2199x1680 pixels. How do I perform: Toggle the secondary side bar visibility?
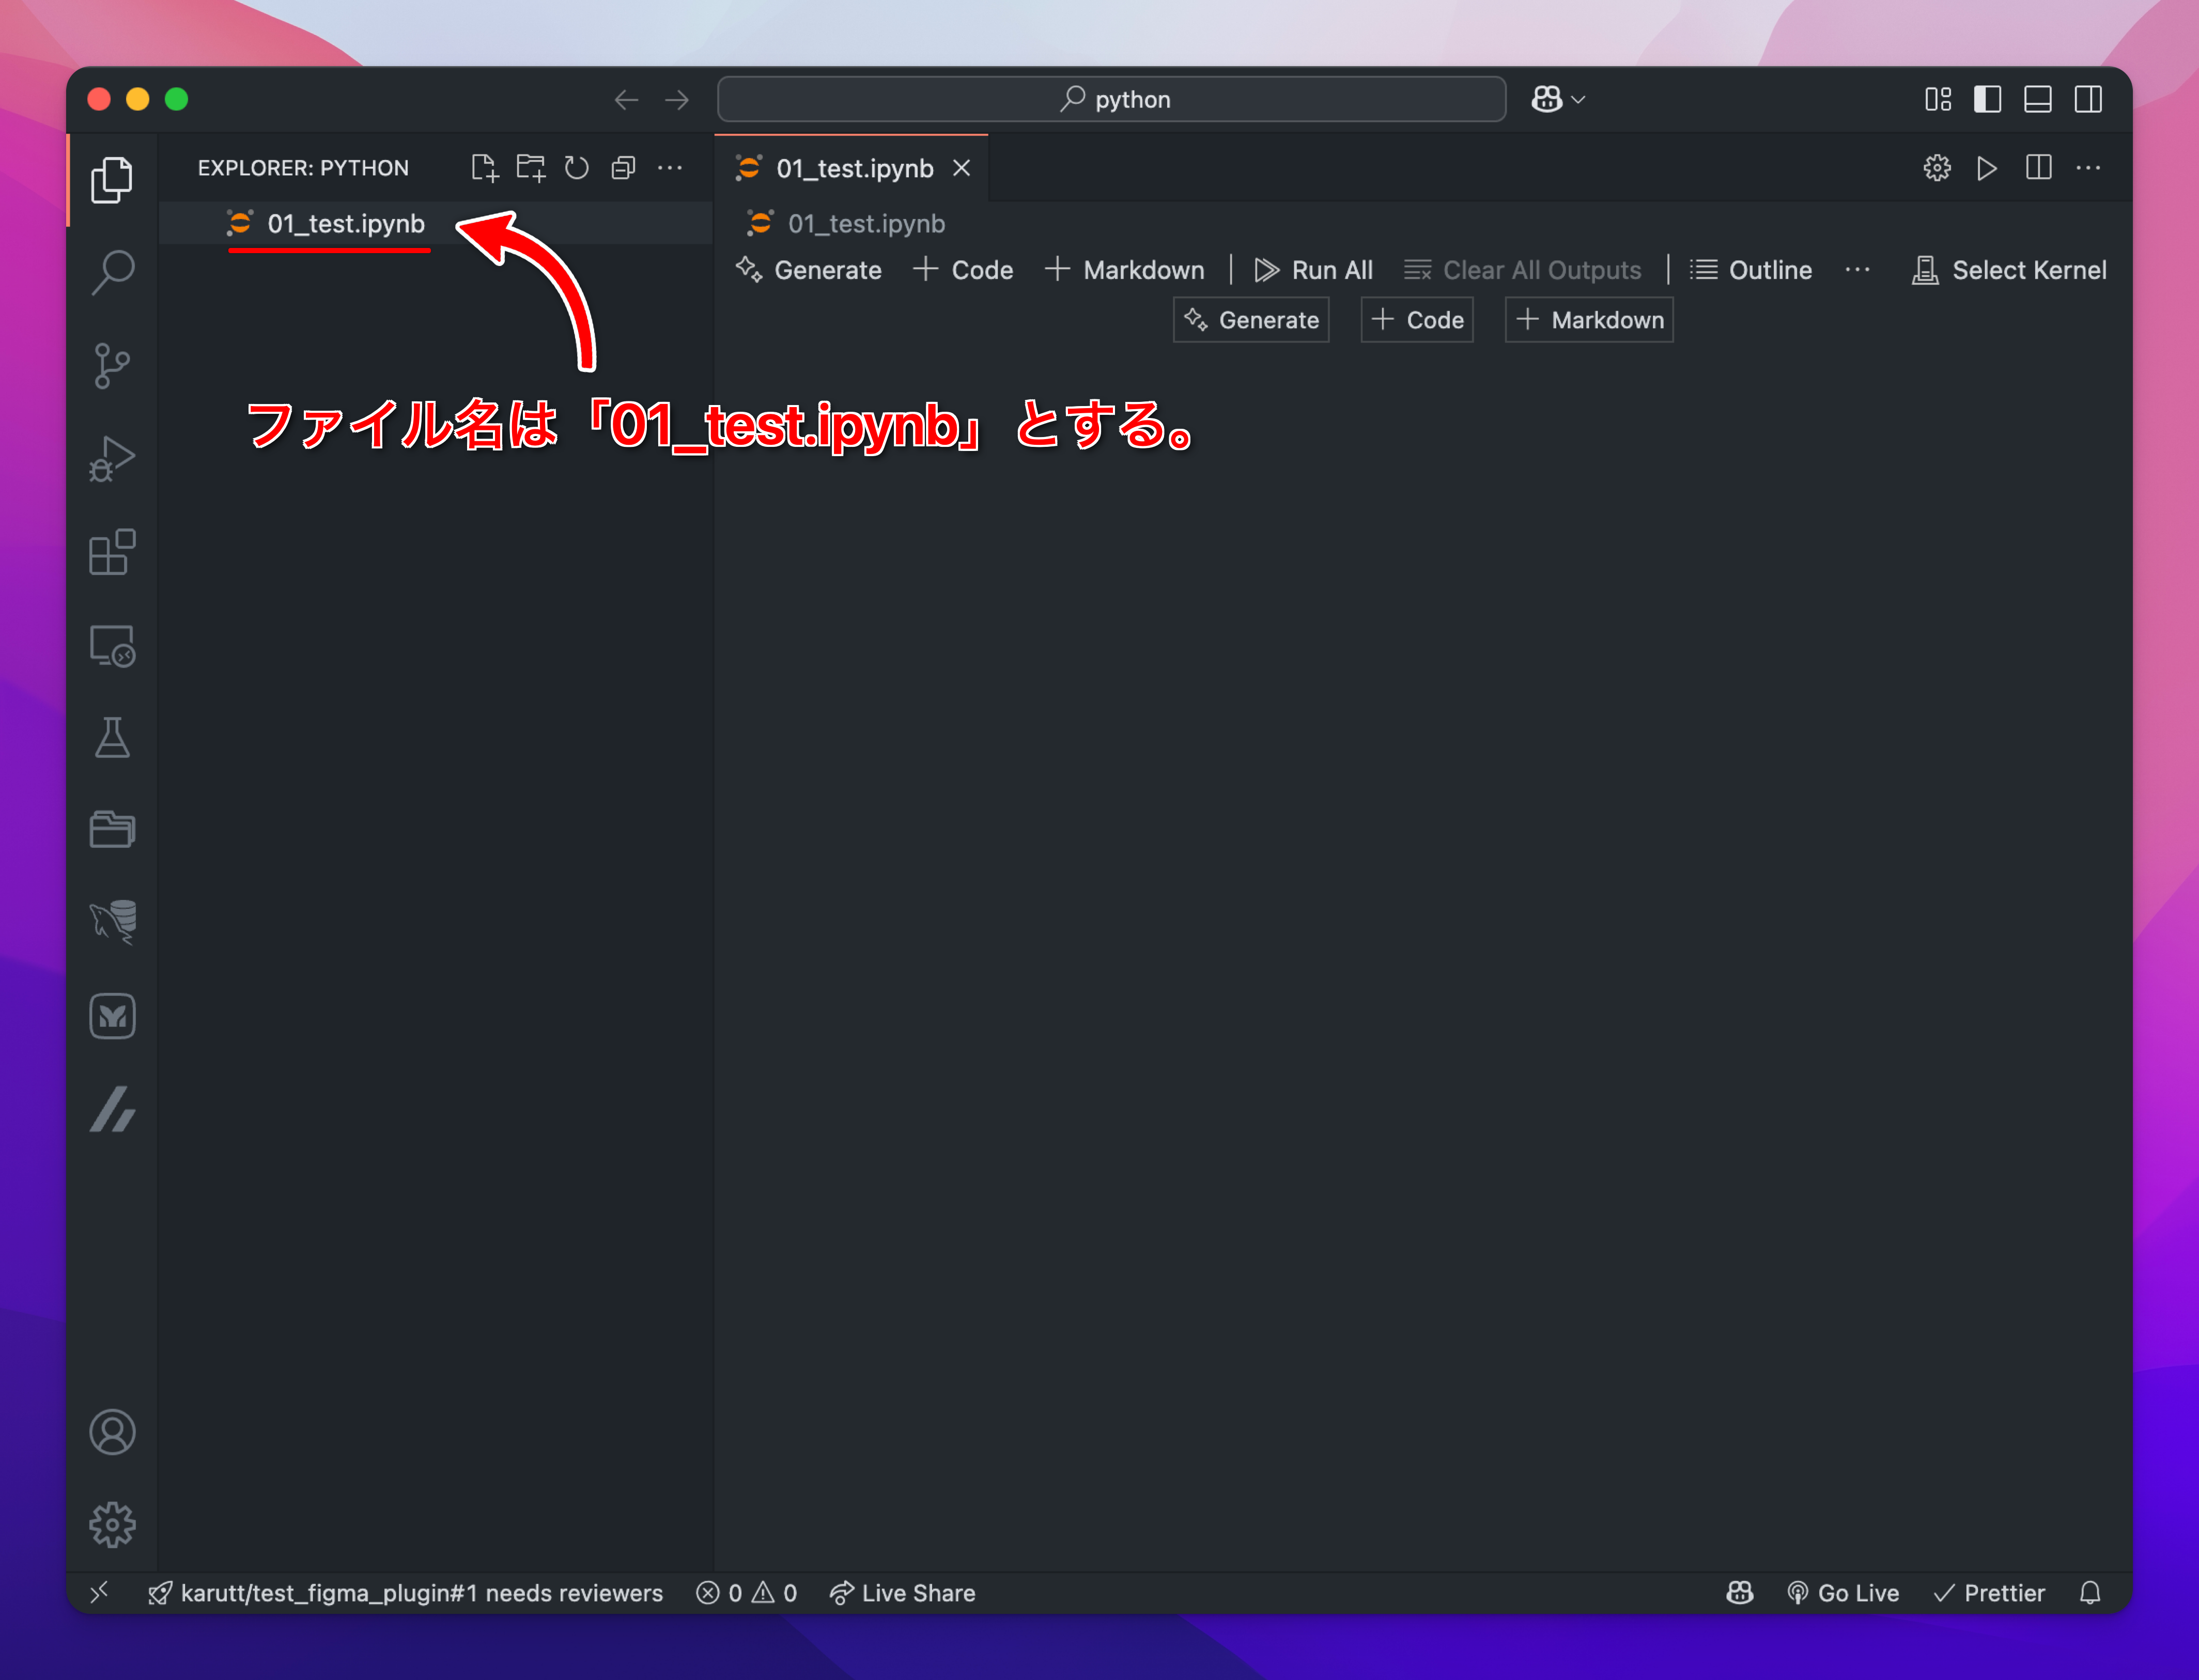tap(2088, 99)
